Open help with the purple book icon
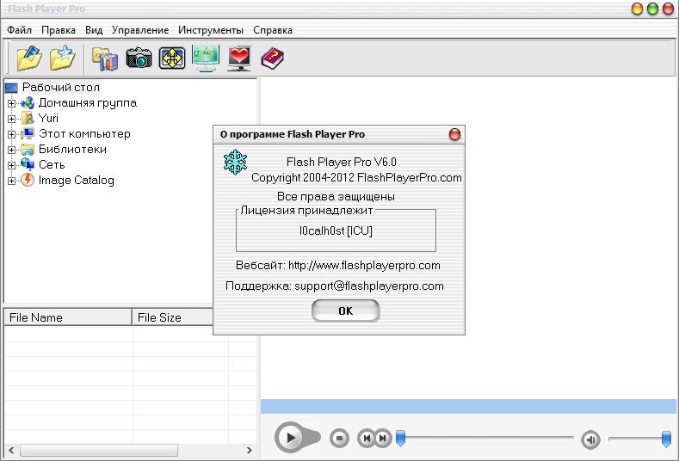The width and height of the screenshot is (679, 461). click(273, 58)
